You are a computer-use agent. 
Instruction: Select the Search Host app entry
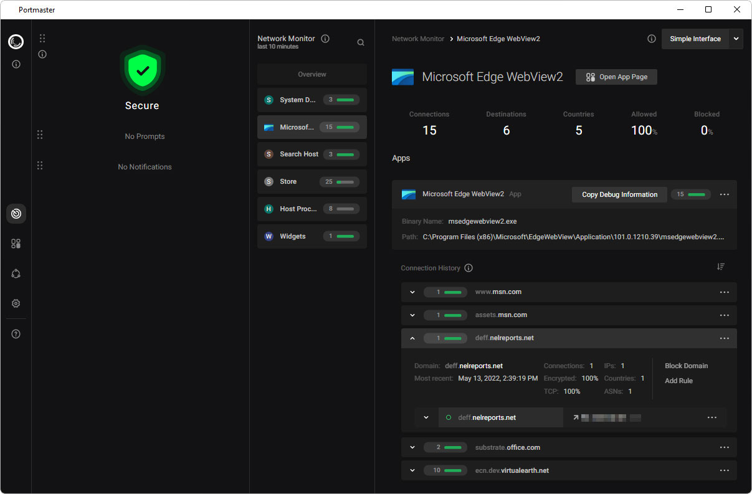point(312,154)
